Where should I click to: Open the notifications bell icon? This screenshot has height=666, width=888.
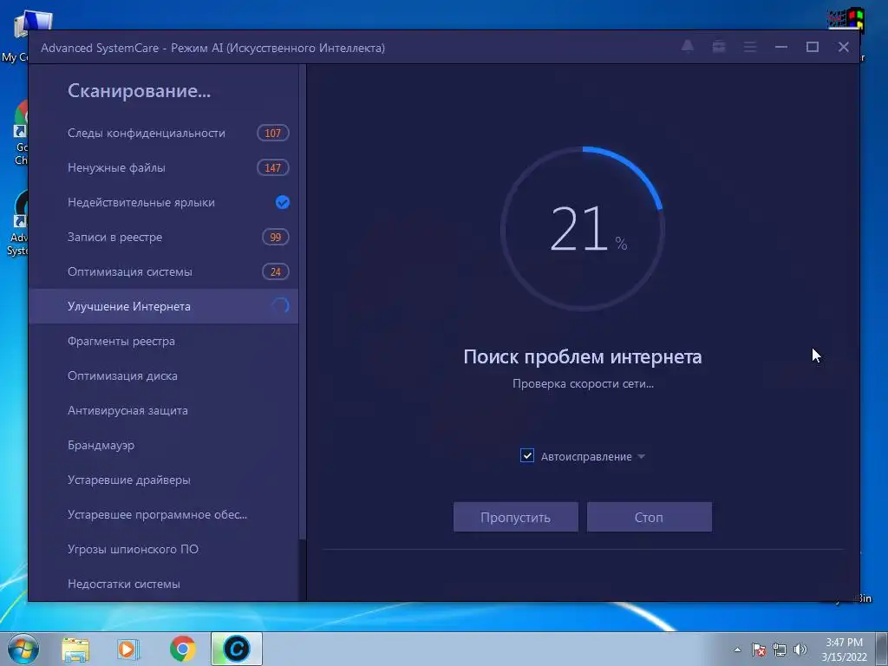(x=687, y=47)
